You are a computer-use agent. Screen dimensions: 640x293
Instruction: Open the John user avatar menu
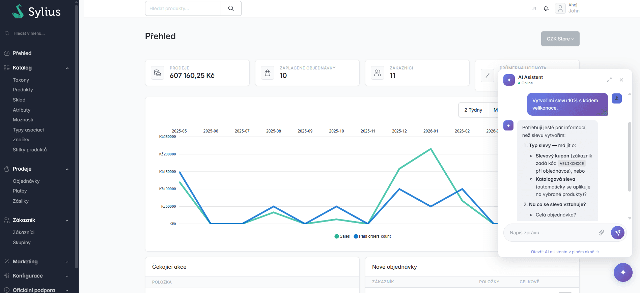pyautogui.click(x=560, y=8)
